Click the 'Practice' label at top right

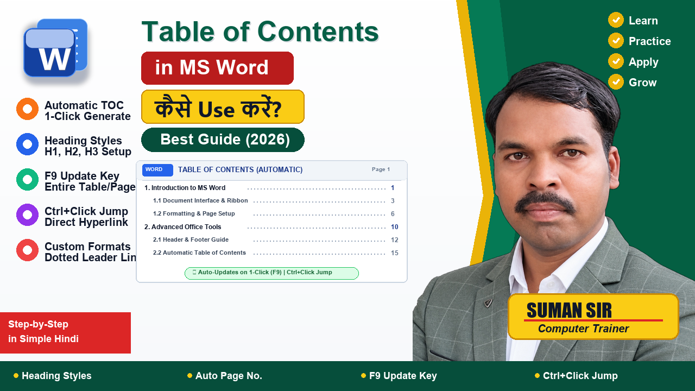(650, 41)
